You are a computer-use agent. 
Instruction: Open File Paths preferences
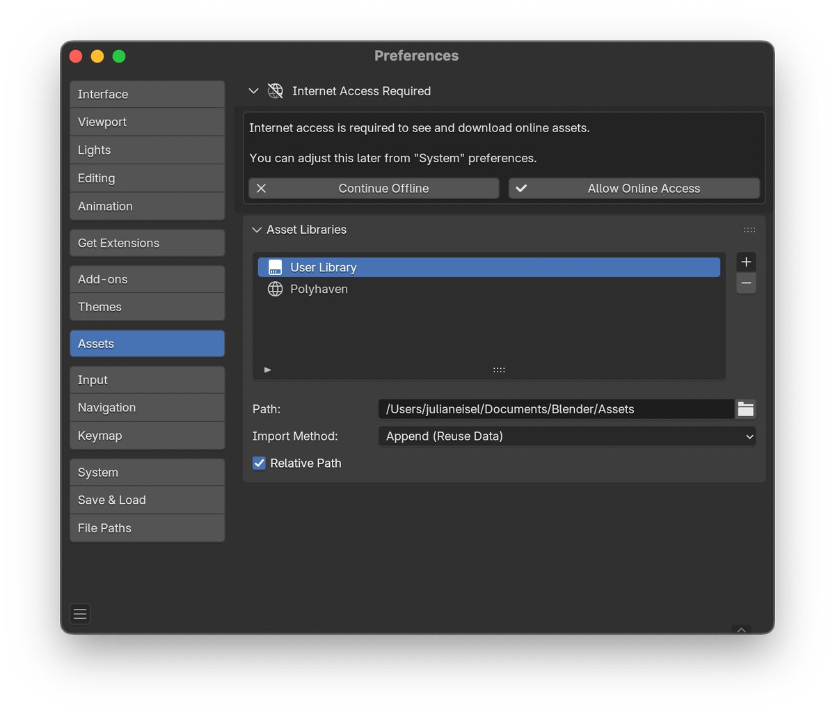[x=148, y=528]
